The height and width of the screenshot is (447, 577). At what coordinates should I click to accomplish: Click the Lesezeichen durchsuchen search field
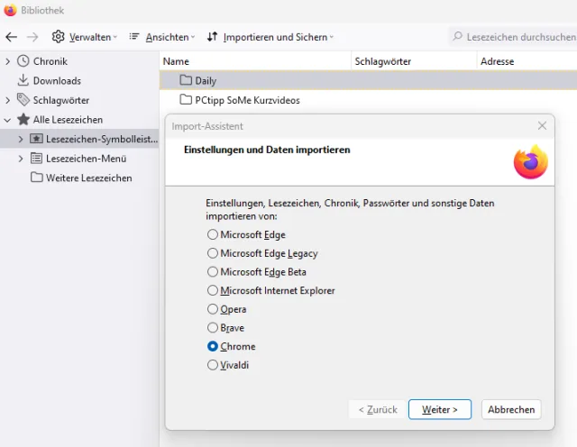[519, 37]
